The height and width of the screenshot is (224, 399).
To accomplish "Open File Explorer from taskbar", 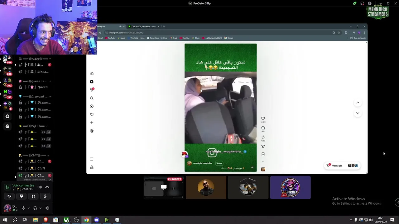I will 35,220.
